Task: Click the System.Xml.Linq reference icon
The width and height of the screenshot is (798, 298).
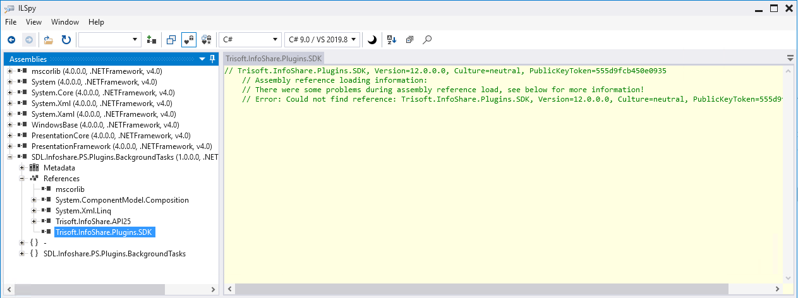Action: pyautogui.click(x=46, y=210)
